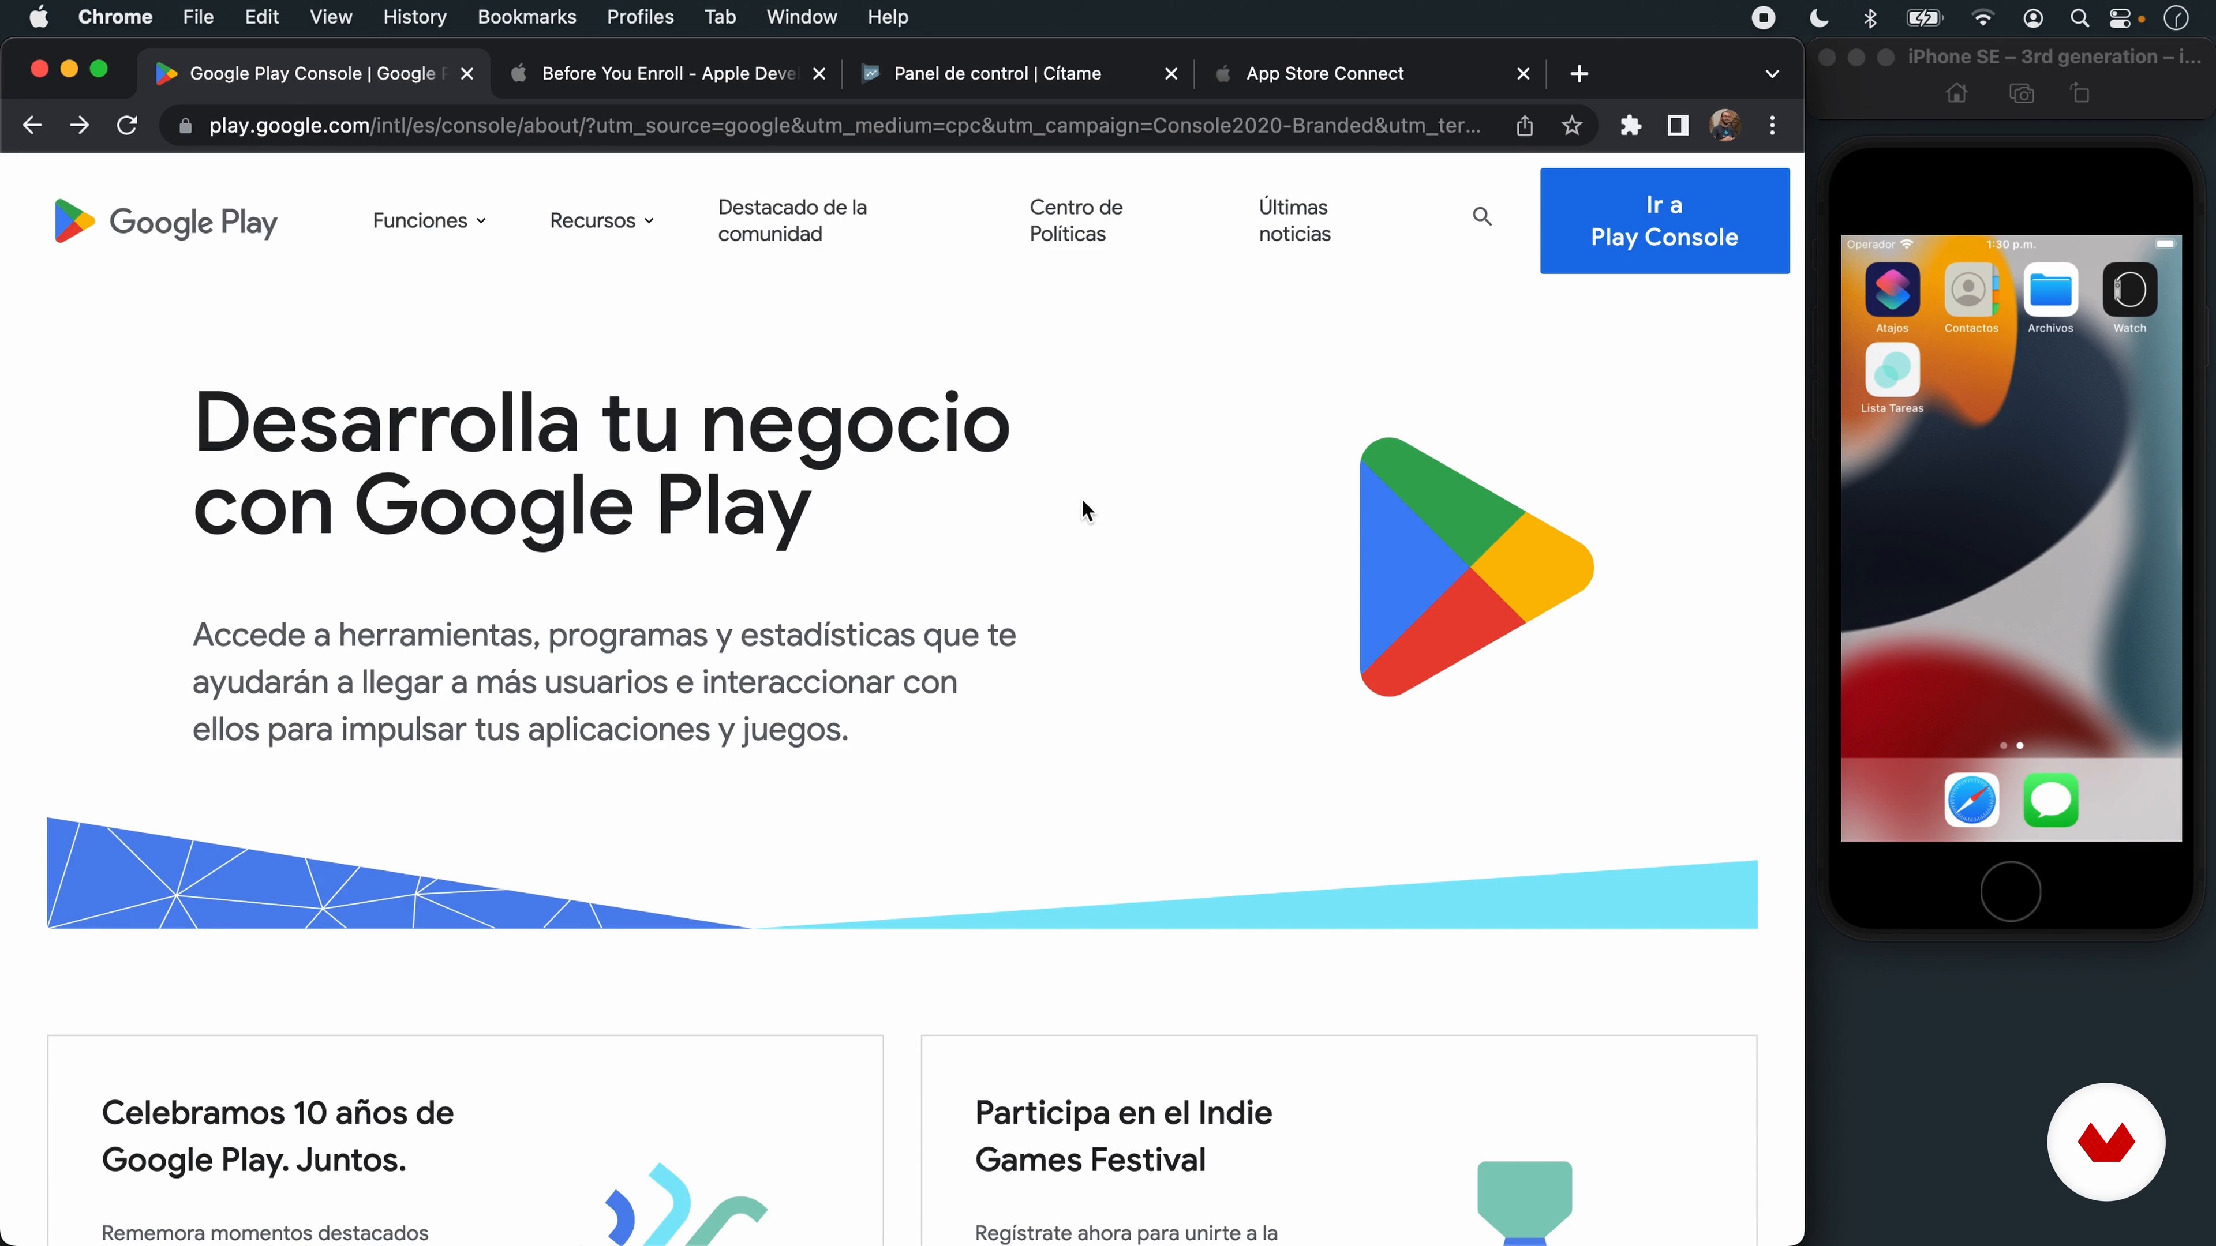
Task: Bookmark this tab with the star icon
Action: [x=1571, y=126]
